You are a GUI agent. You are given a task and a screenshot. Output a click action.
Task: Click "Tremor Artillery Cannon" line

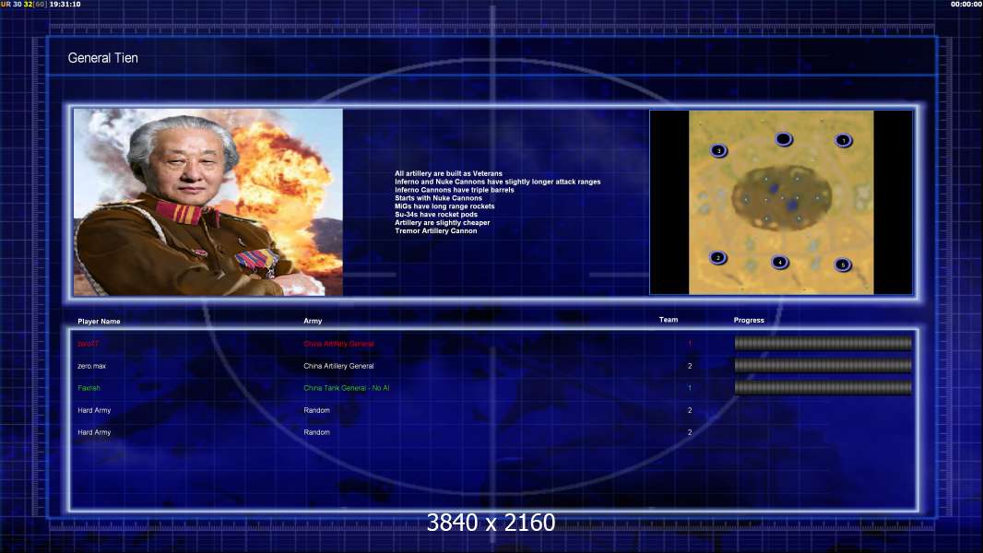(435, 230)
